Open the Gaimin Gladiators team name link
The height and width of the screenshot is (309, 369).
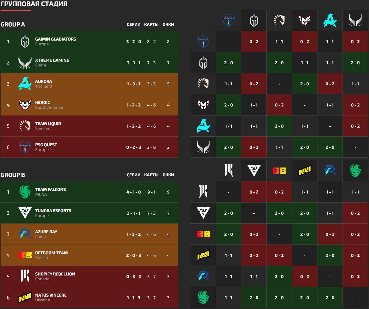[55, 39]
